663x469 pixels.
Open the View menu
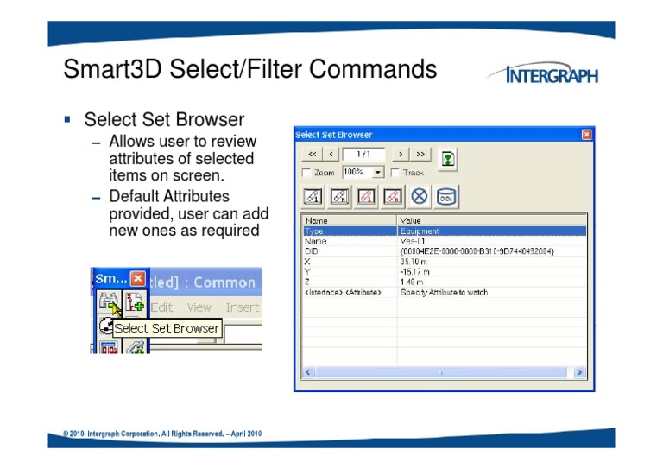point(199,307)
